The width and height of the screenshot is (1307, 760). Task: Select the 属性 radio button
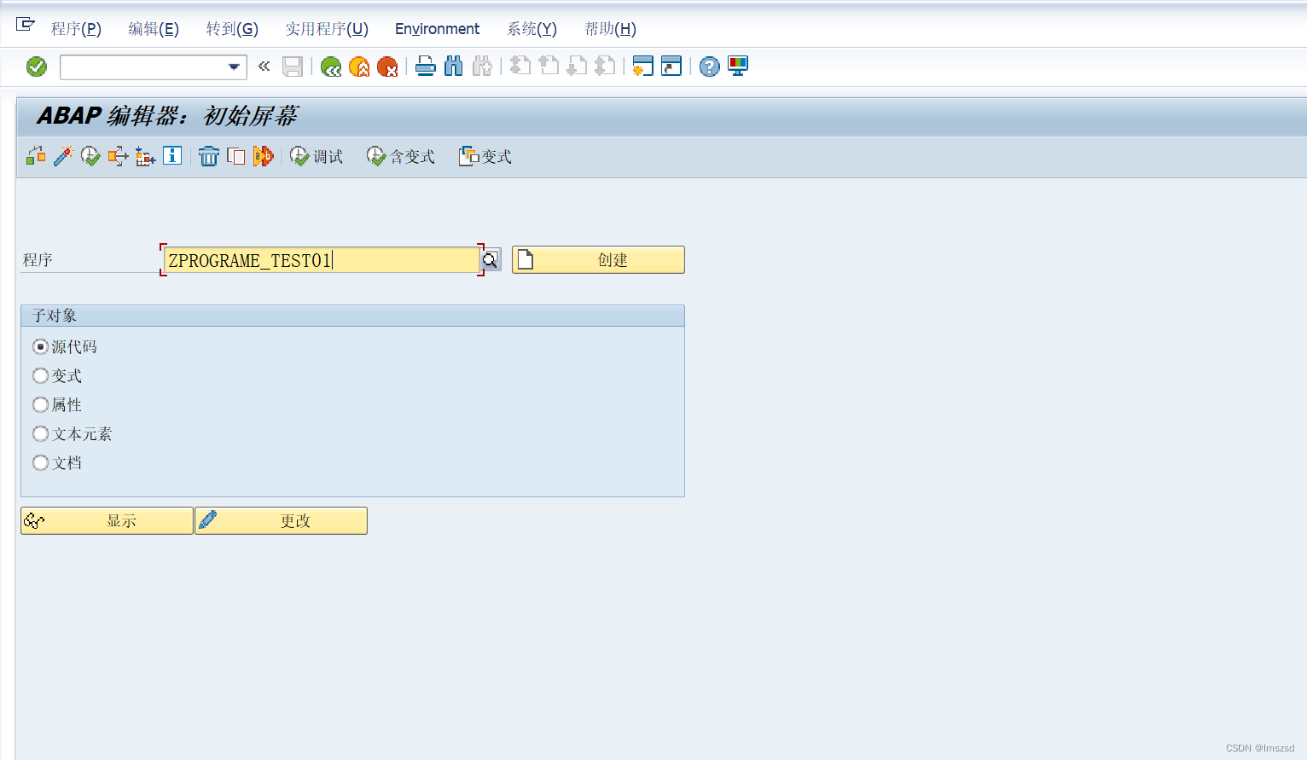pyautogui.click(x=40, y=404)
